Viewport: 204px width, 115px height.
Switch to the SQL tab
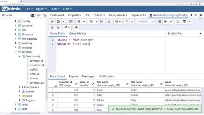pos(87,15)
